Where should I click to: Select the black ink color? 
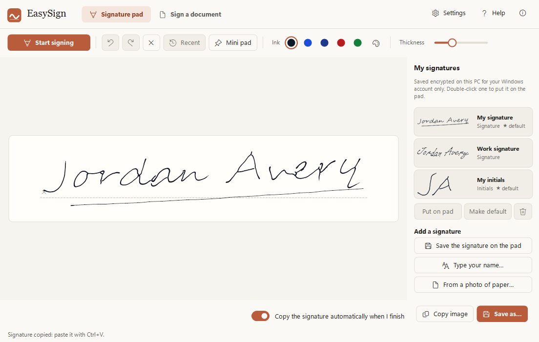[x=291, y=42]
